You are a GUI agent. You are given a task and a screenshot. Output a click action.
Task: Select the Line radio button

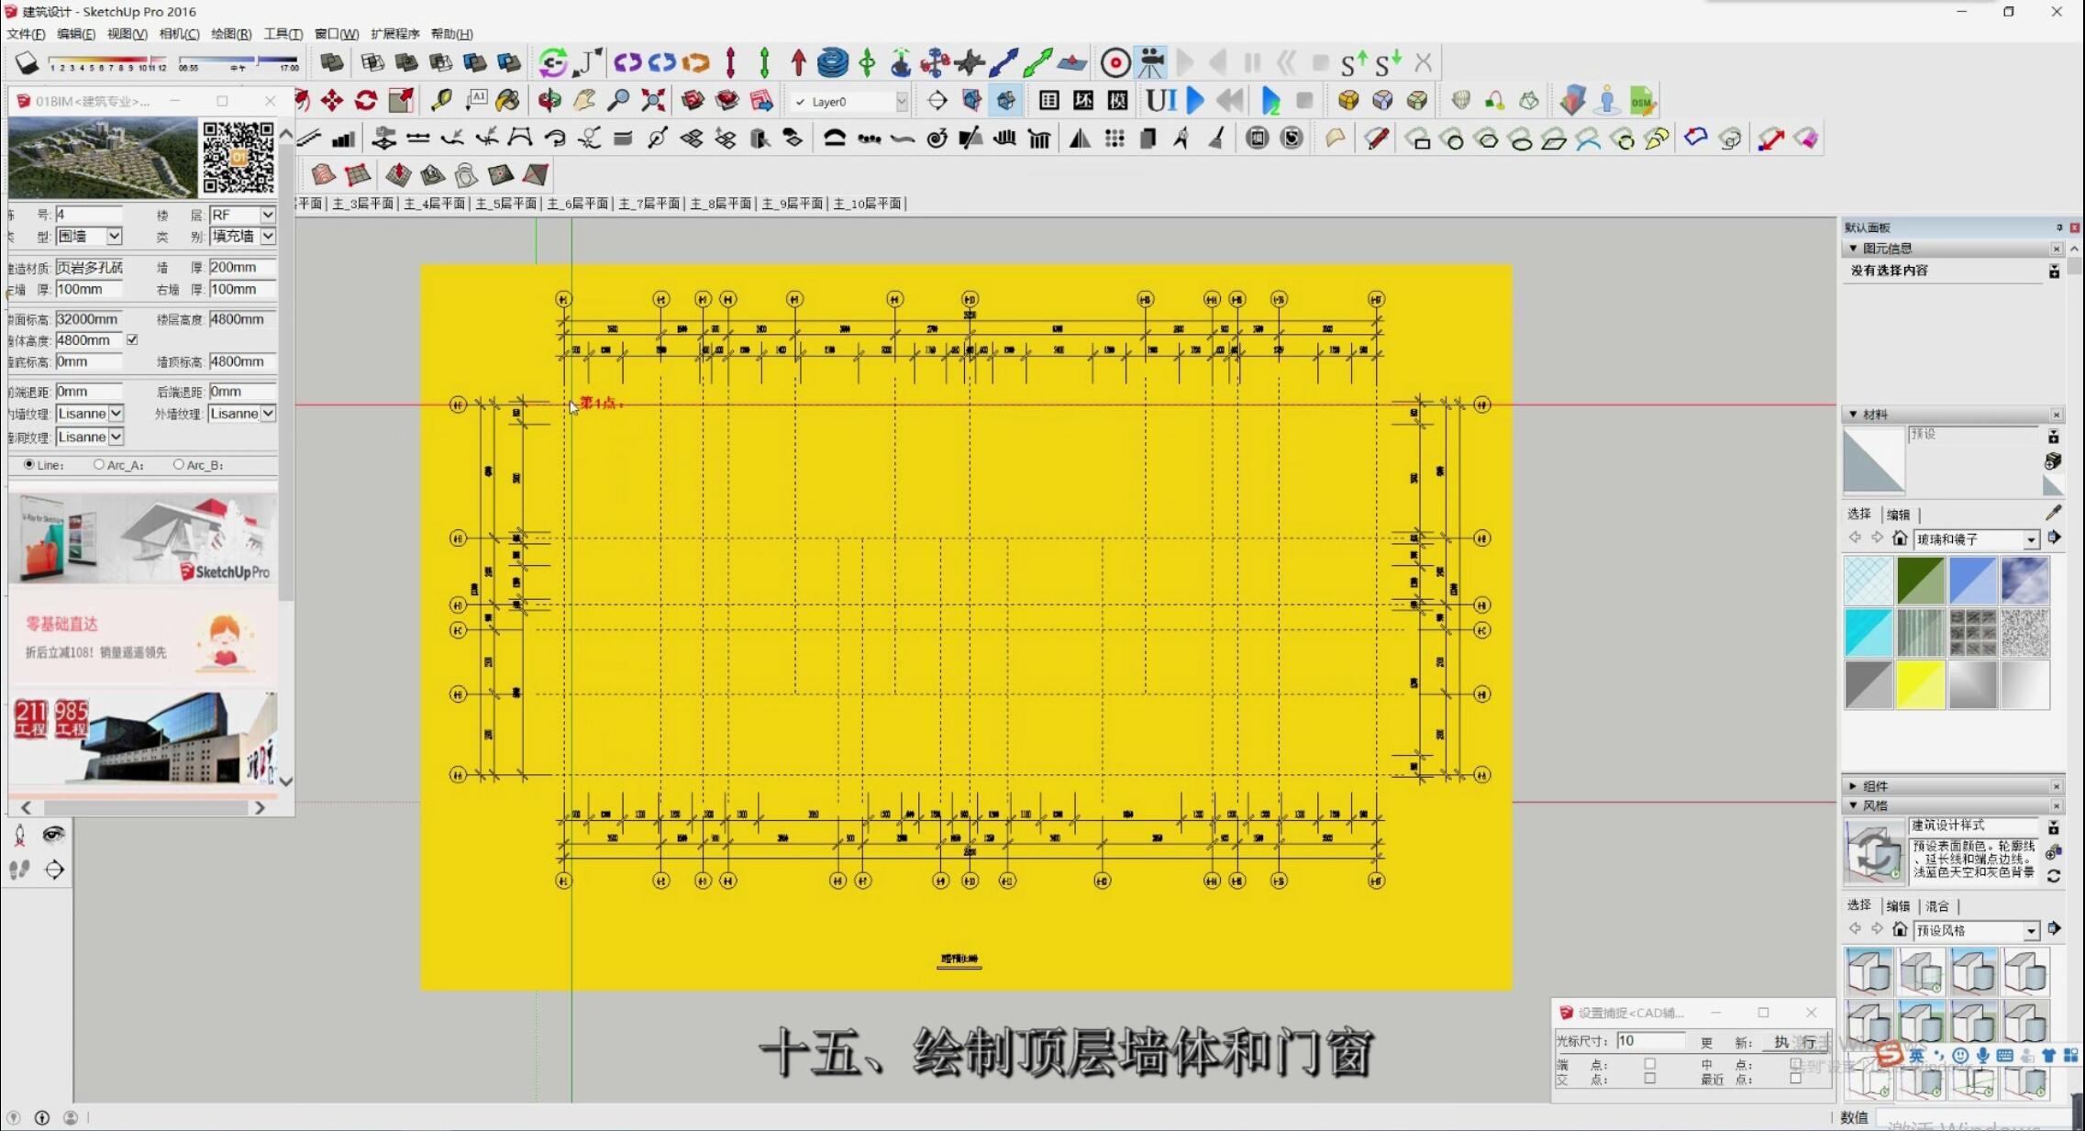point(29,465)
